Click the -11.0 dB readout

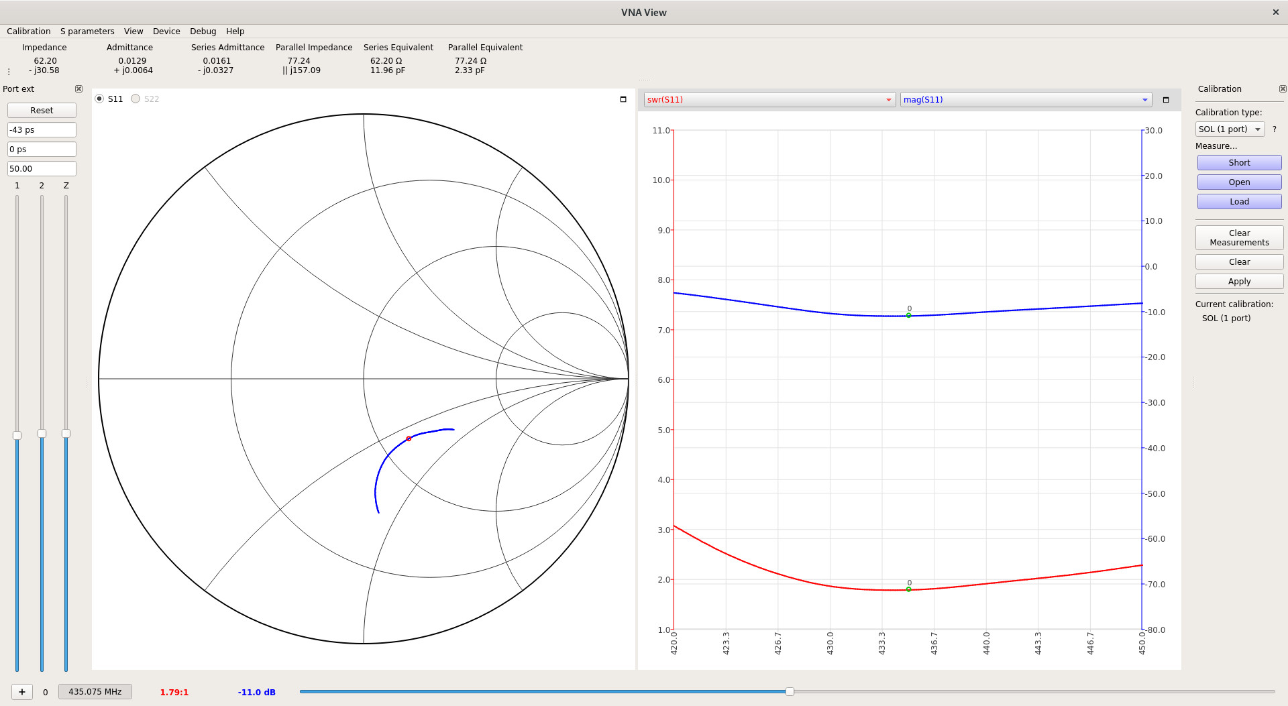point(257,693)
